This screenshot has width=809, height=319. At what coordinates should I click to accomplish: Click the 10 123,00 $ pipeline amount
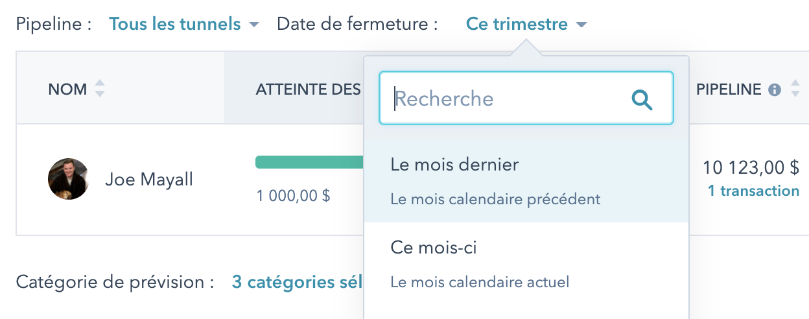(x=751, y=168)
